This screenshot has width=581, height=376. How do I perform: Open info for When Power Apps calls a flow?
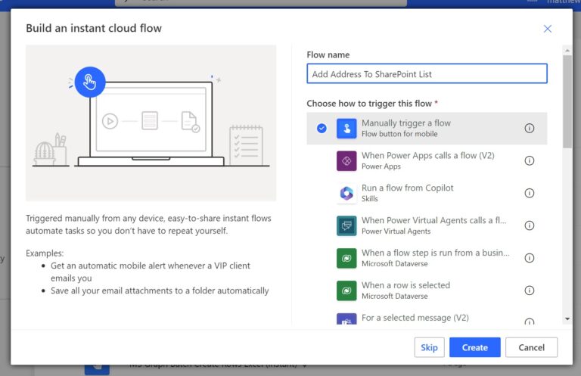[x=530, y=161]
